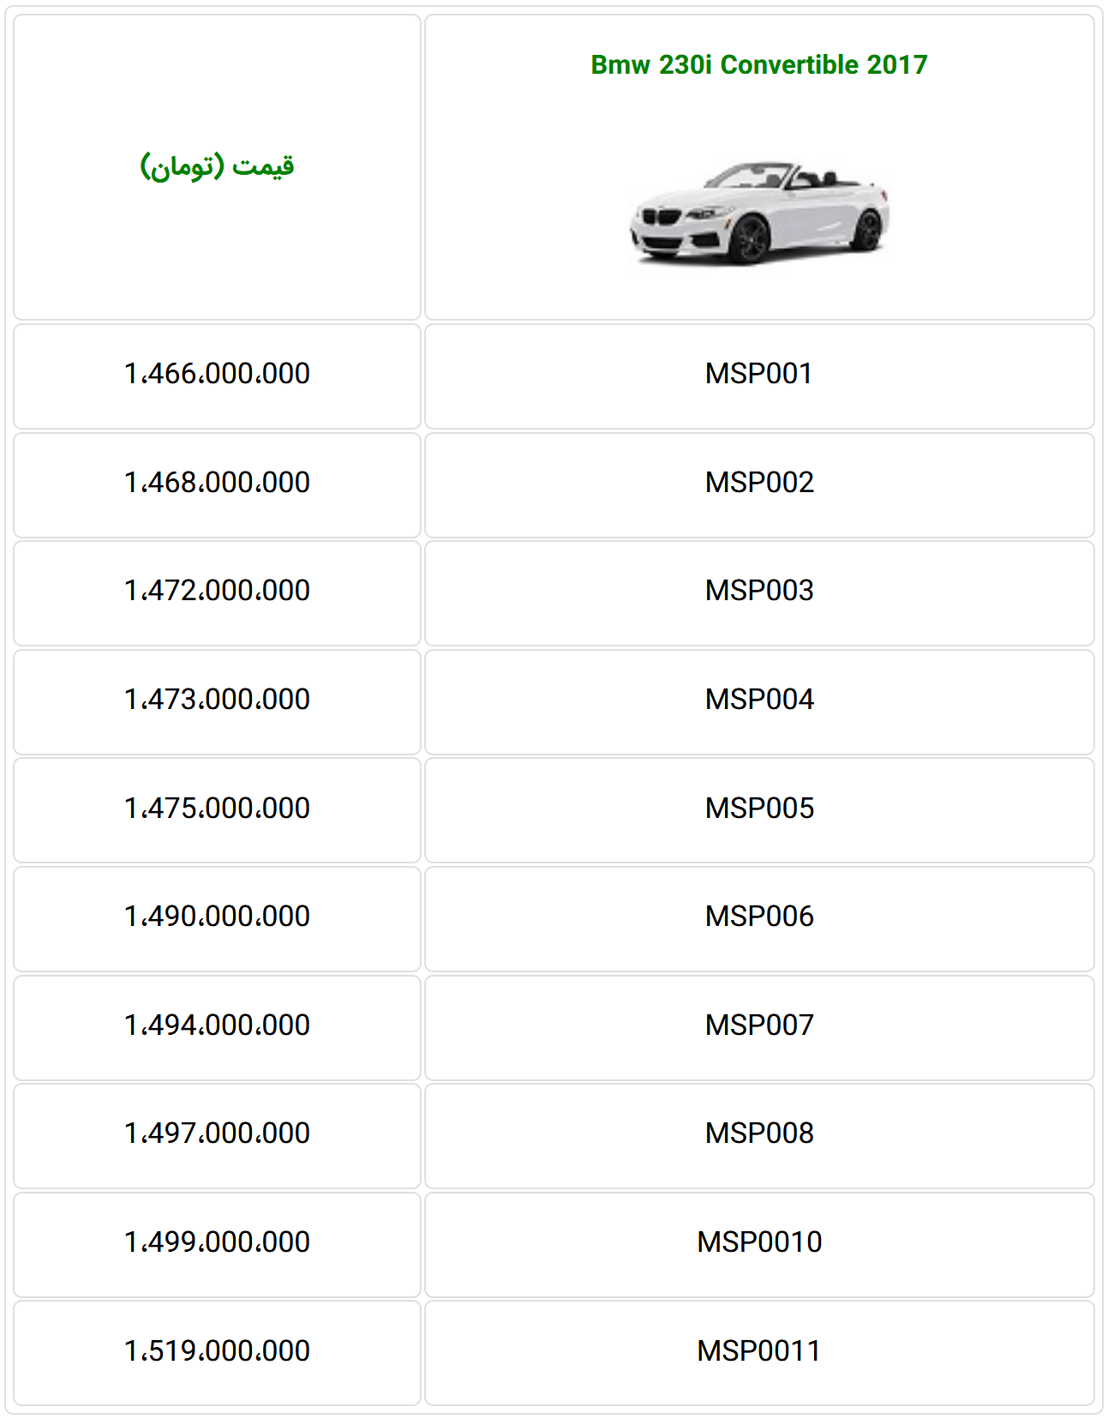Click the 1,490,000,000 price value

pos(217,917)
